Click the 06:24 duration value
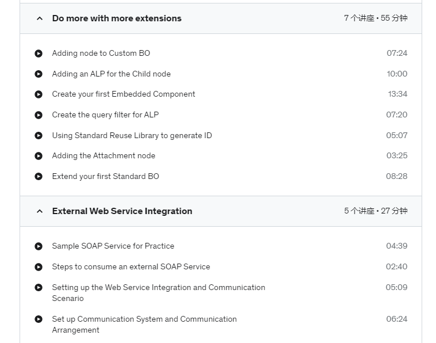Screen dimensions: 436x343 396,319
